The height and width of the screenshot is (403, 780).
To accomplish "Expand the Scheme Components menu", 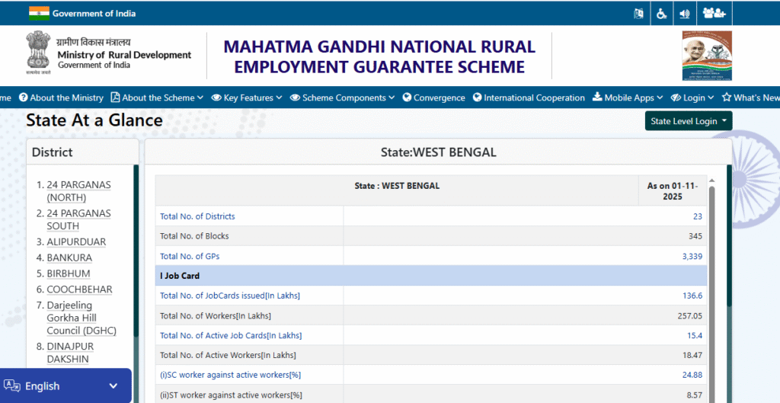I will 343,98.
